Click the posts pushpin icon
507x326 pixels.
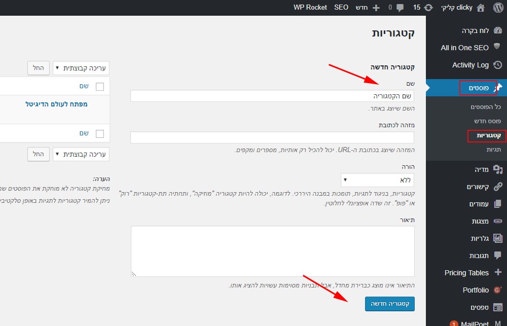[x=498, y=87]
